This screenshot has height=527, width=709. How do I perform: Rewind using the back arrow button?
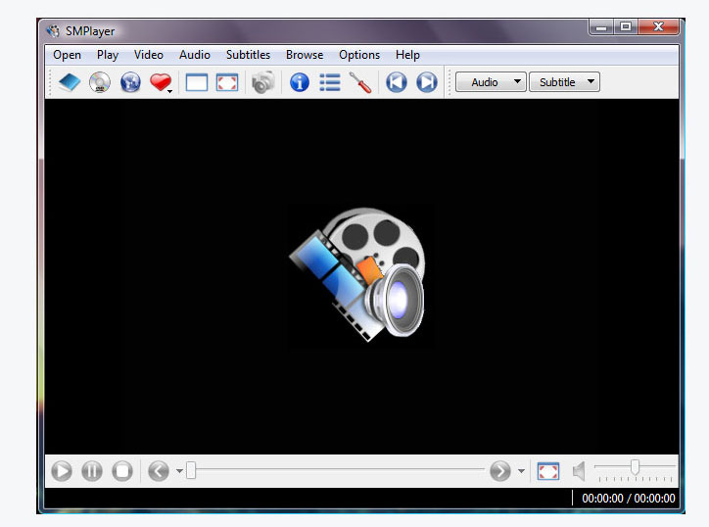(x=159, y=471)
